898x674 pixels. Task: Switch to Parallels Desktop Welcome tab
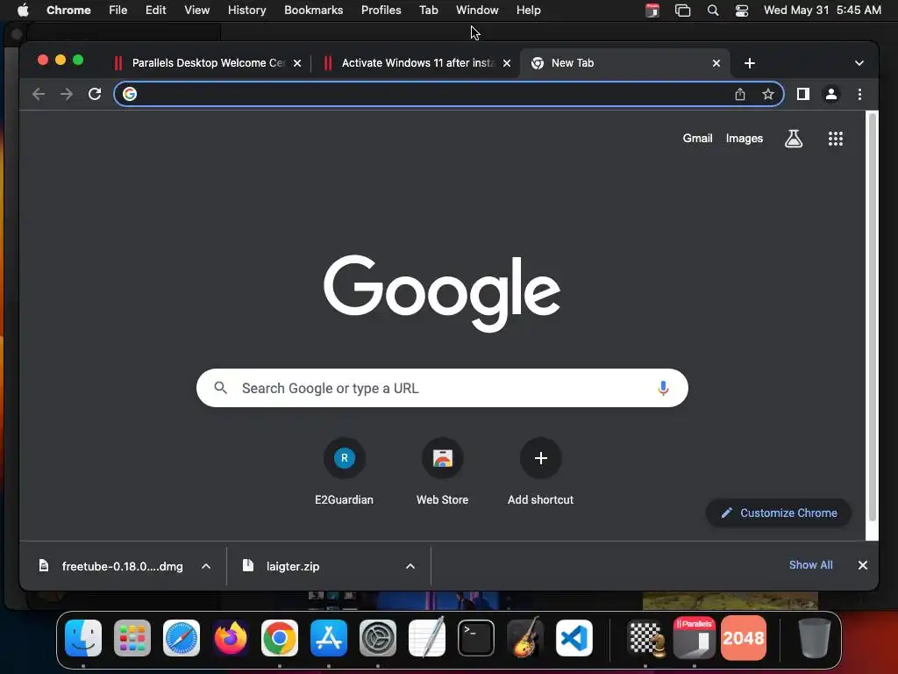208,63
